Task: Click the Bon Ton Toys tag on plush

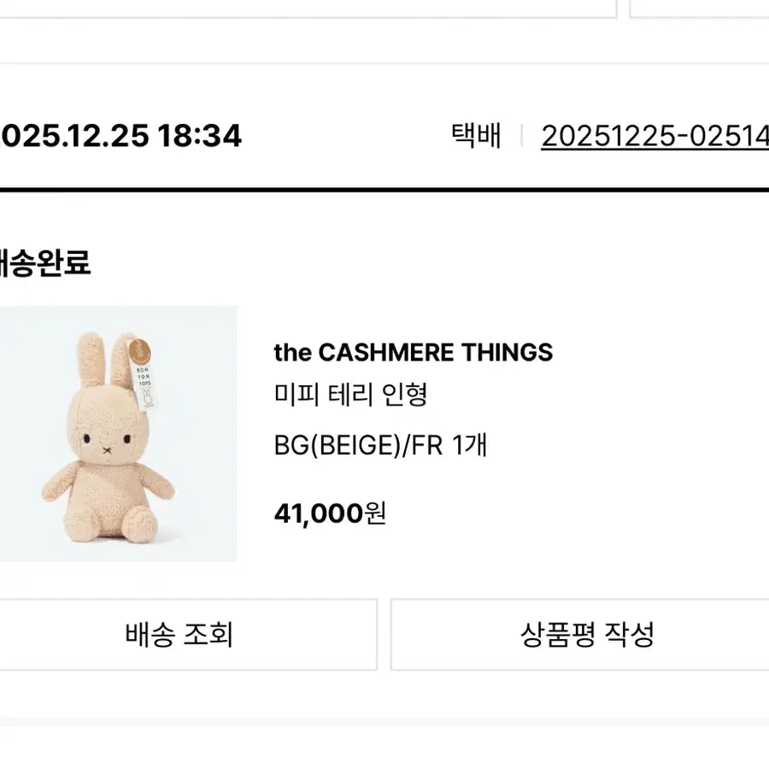Action: [143, 374]
